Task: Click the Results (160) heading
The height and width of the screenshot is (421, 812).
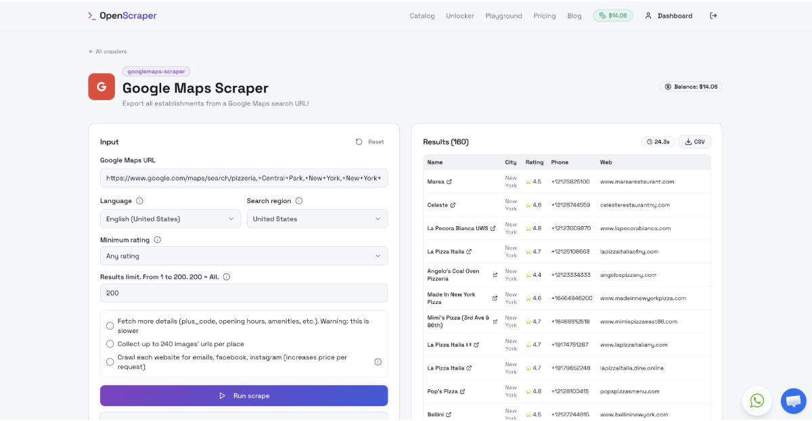Action: coord(446,142)
